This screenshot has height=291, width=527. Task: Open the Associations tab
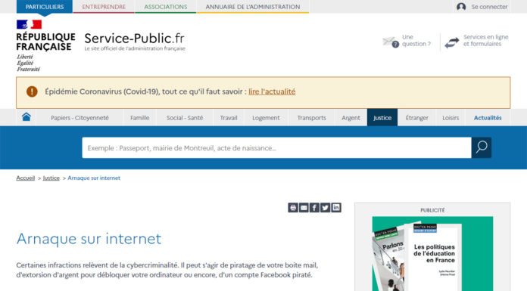pyautogui.click(x=165, y=7)
